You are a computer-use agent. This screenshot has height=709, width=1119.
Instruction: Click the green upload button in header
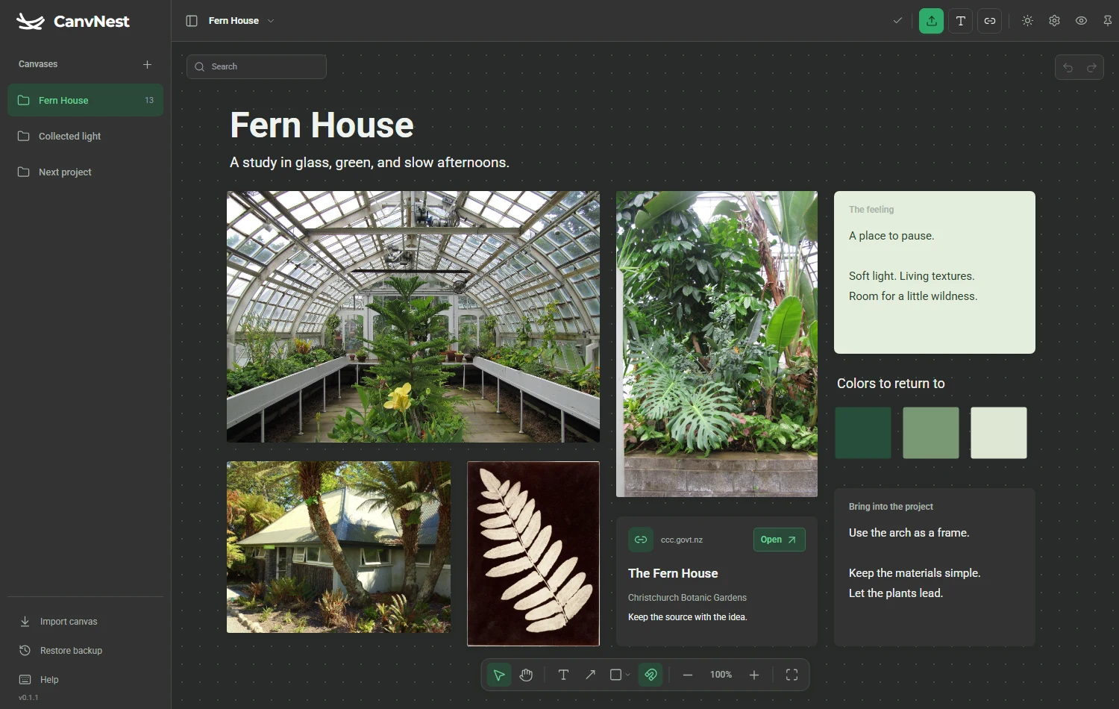(931, 21)
